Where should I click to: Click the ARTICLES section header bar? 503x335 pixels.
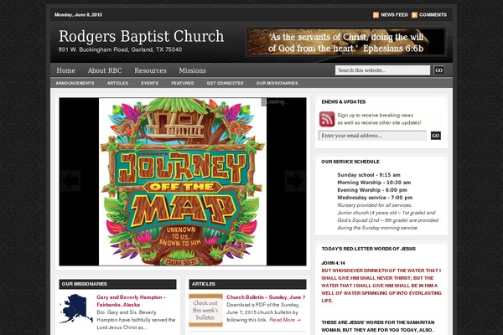click(247, 285)
